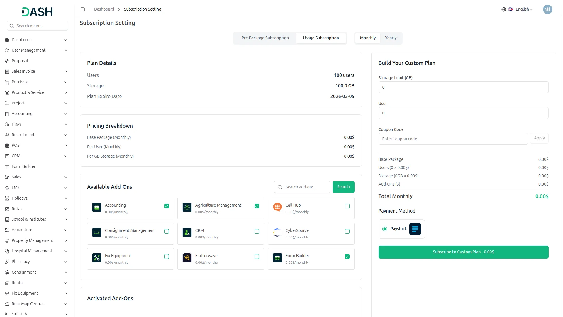Click the Accounting add-on icon

coord(97,207)
